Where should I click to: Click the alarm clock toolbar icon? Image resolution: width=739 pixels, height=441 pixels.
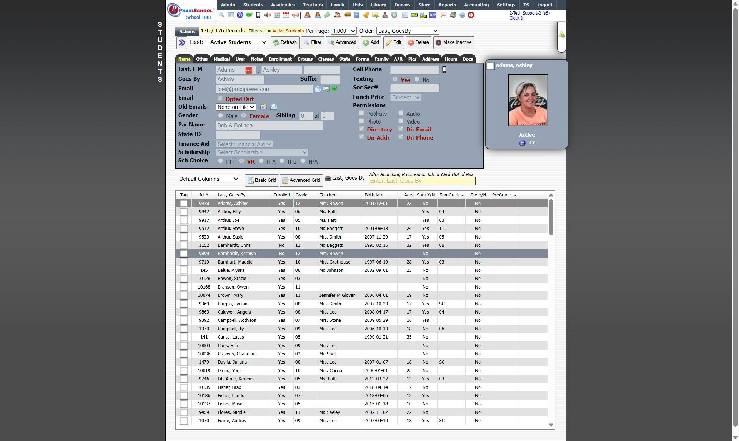point(394,15)
